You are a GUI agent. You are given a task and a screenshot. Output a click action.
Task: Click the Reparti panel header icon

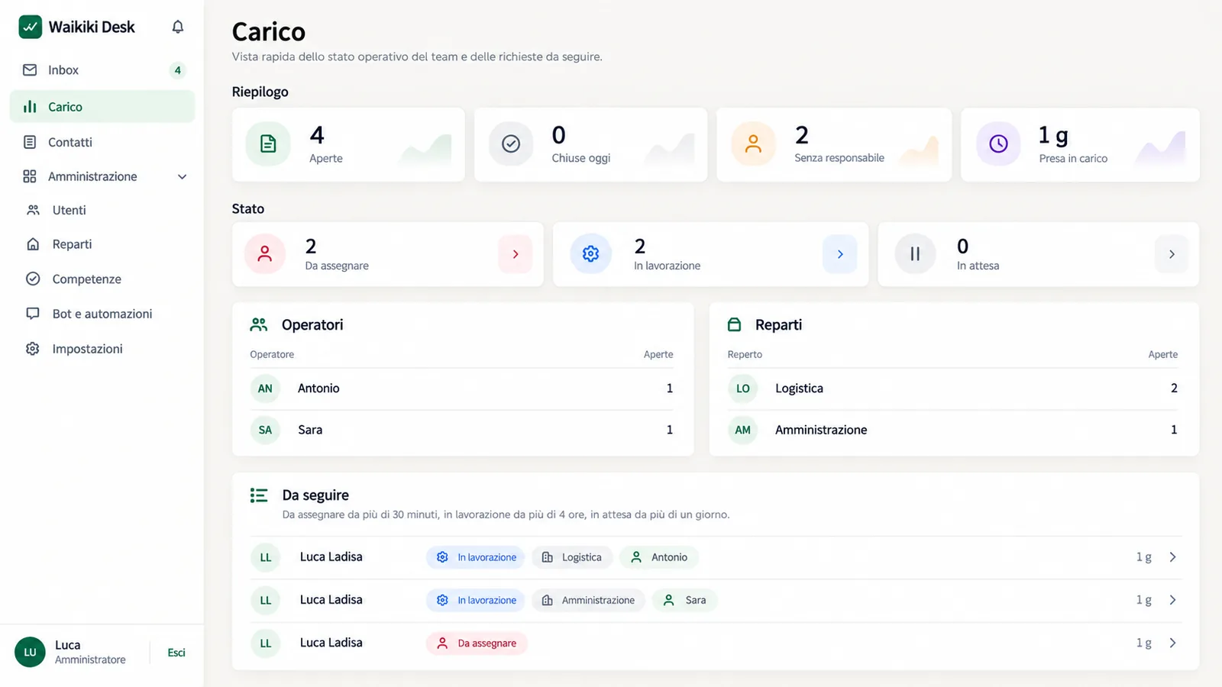[735, 324]
